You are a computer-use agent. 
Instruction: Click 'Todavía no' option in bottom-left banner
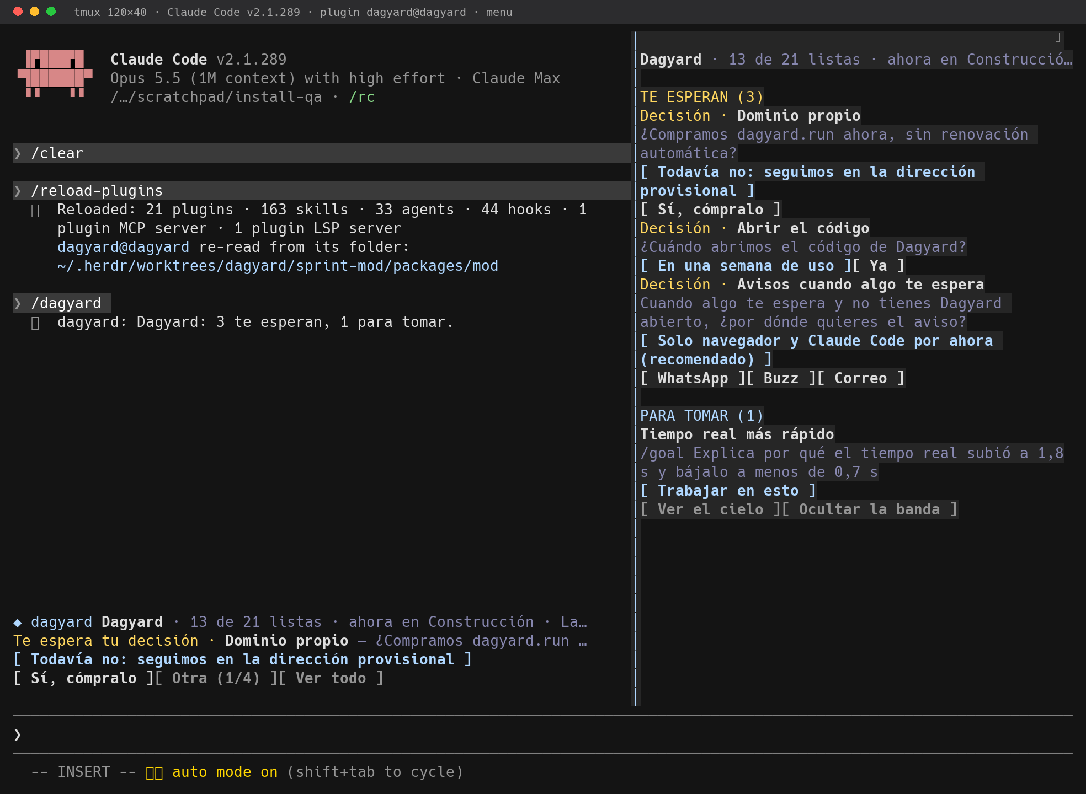pyautogui.click(x=243, y=659)
